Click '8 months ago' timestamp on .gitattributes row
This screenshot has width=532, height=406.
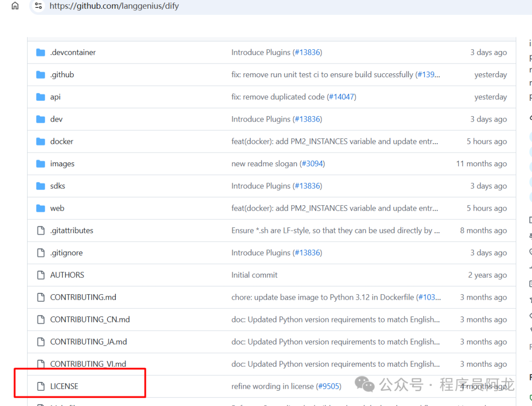(484, 230)
